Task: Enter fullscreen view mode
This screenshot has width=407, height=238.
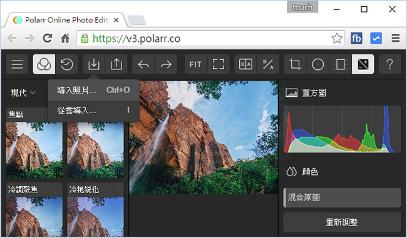Action: 219,64
